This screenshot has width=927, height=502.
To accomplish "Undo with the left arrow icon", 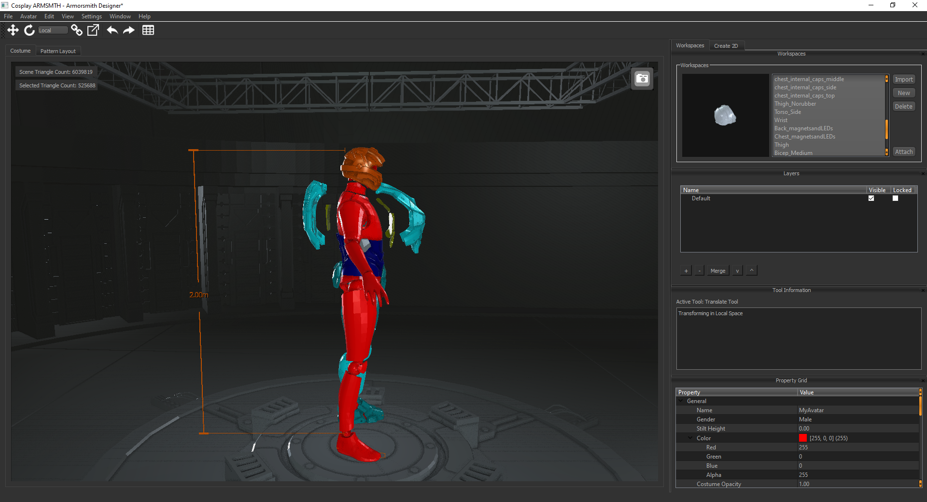I will [x=112, y=30].
